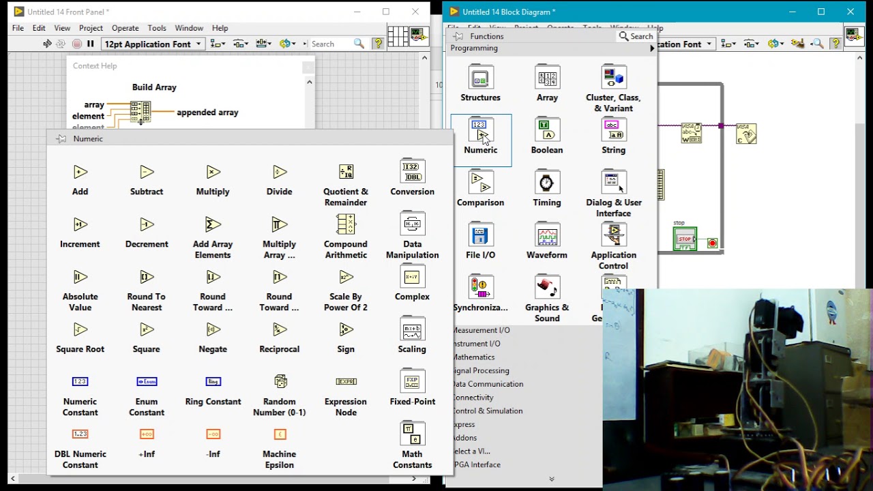Place a Numeric Constant
Image resolution: width=873 pixels, height=491 pixels.
click(x=80, y=382)
